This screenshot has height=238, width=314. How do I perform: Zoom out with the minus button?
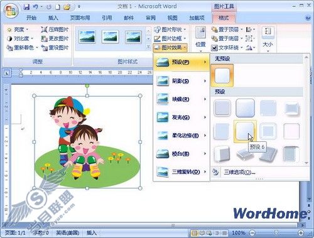point(252,233)
